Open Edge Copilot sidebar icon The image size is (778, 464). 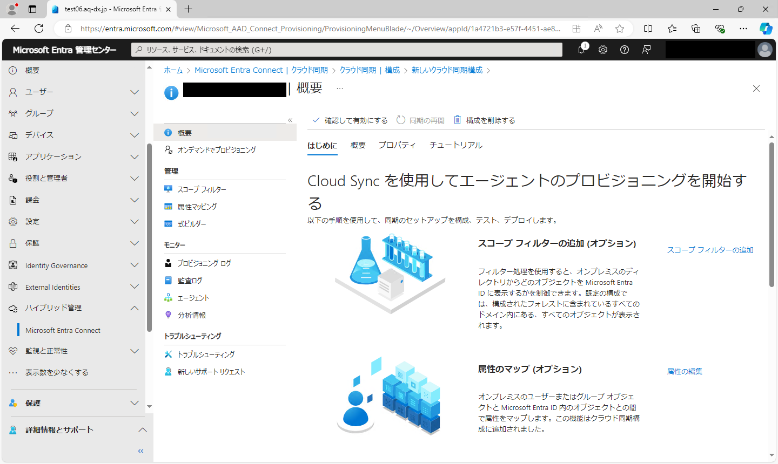tap(766, 29)
